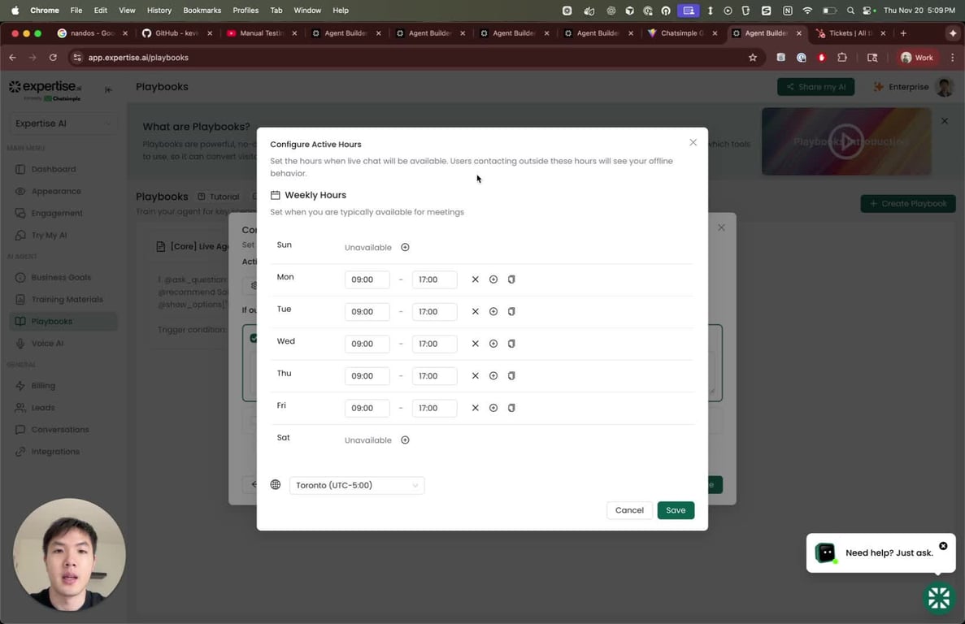Screen dimensions: 965x624
Task: Open Dashboard in the sidebar
Action: pyautogui.click(x=62, y=169)
